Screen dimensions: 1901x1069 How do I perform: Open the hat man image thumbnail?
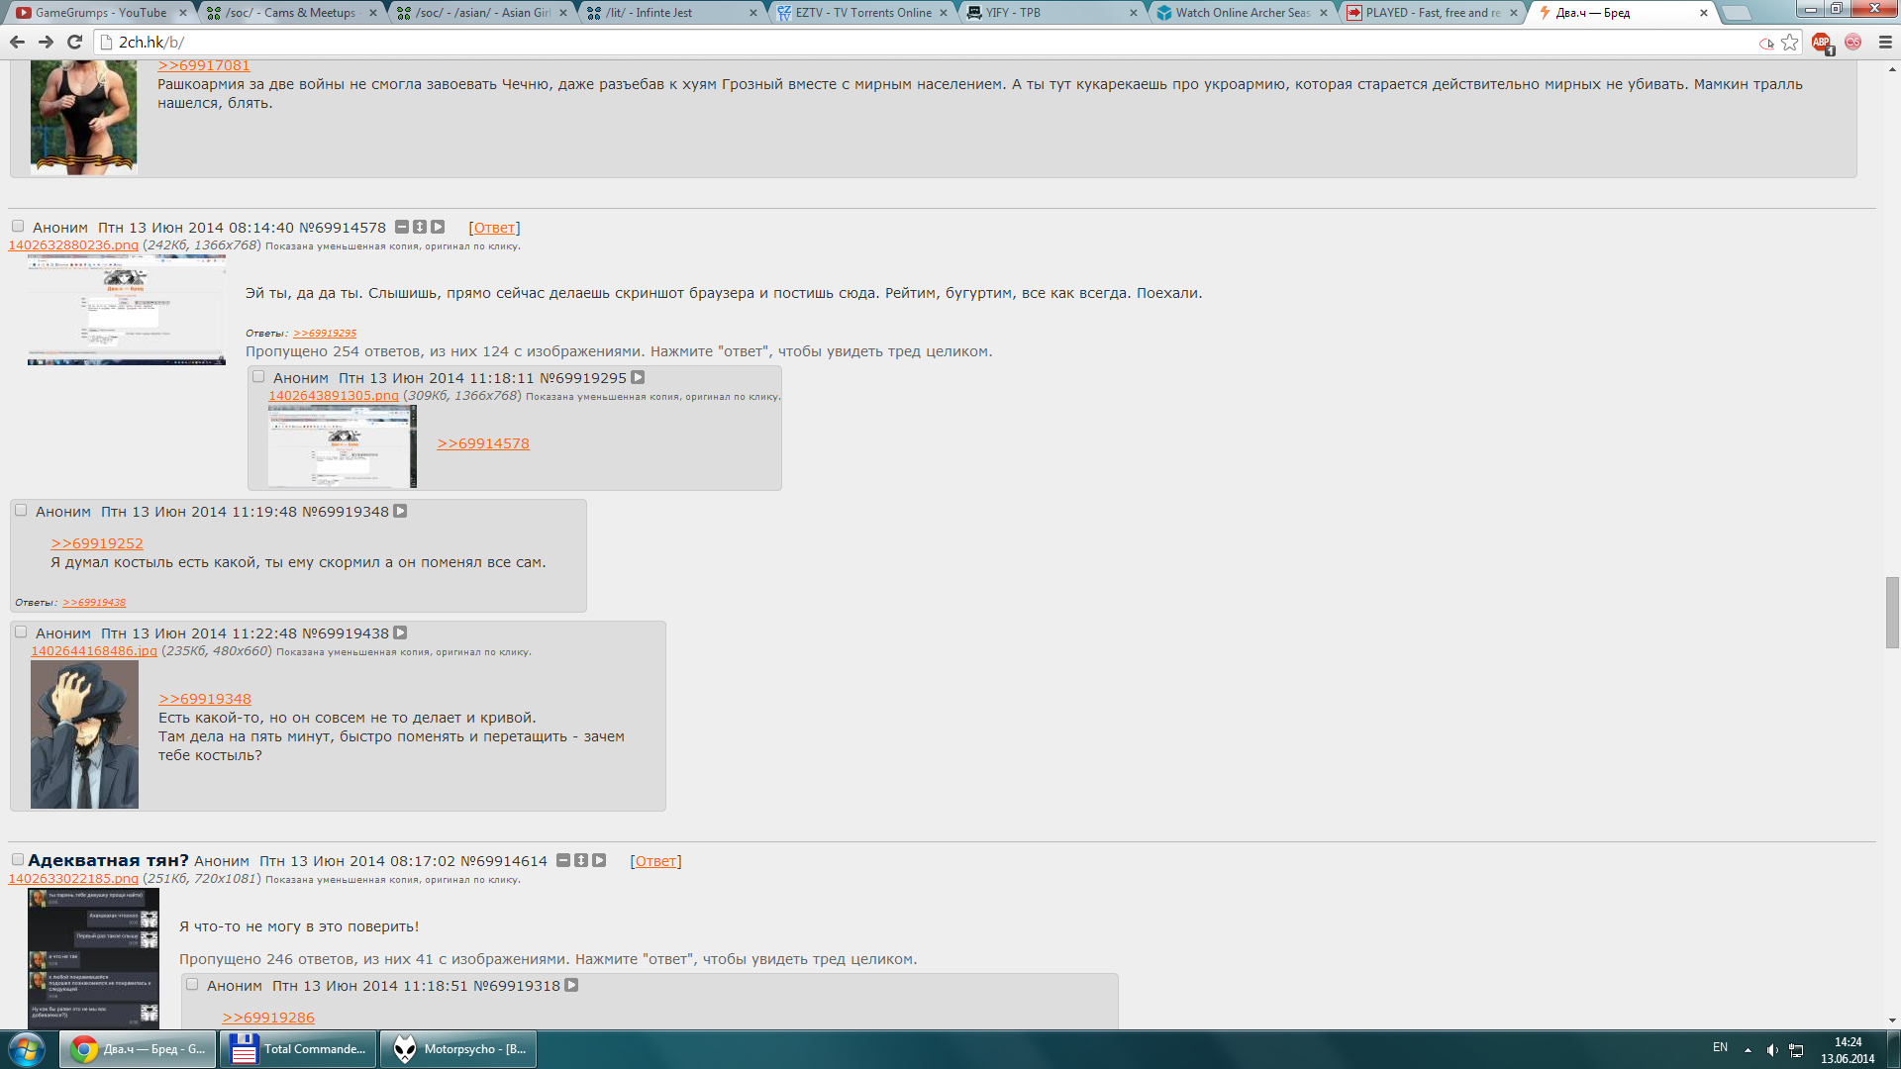(84, 734)
